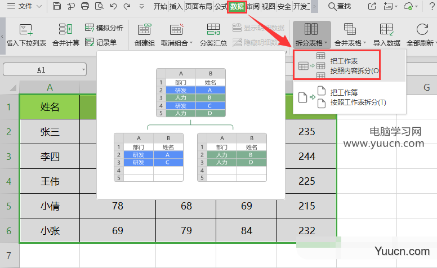The image size is (437, 268).
Task: Collapse ribbon scroll arrow at left edge
Action: (2, 36)
